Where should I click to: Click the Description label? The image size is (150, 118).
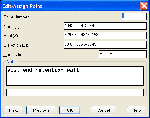[x=14, y=55]
